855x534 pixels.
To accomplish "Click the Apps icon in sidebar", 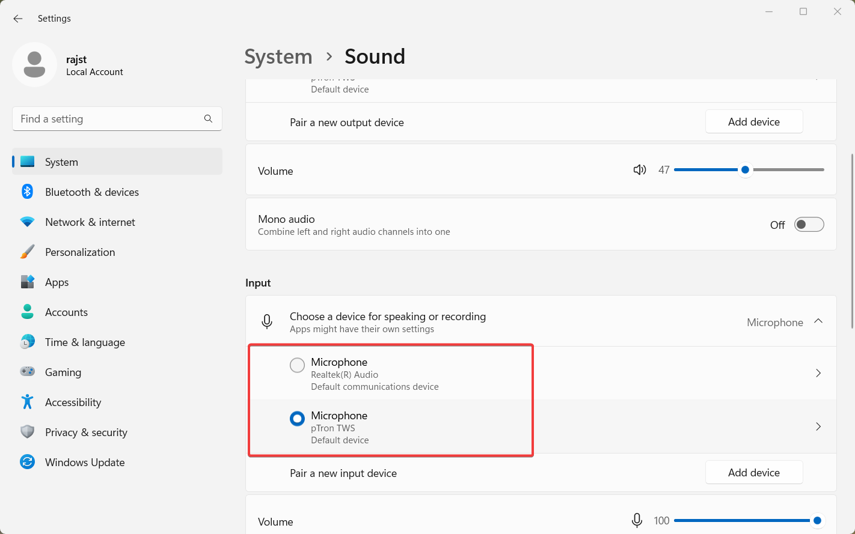I will pos(28,282).
